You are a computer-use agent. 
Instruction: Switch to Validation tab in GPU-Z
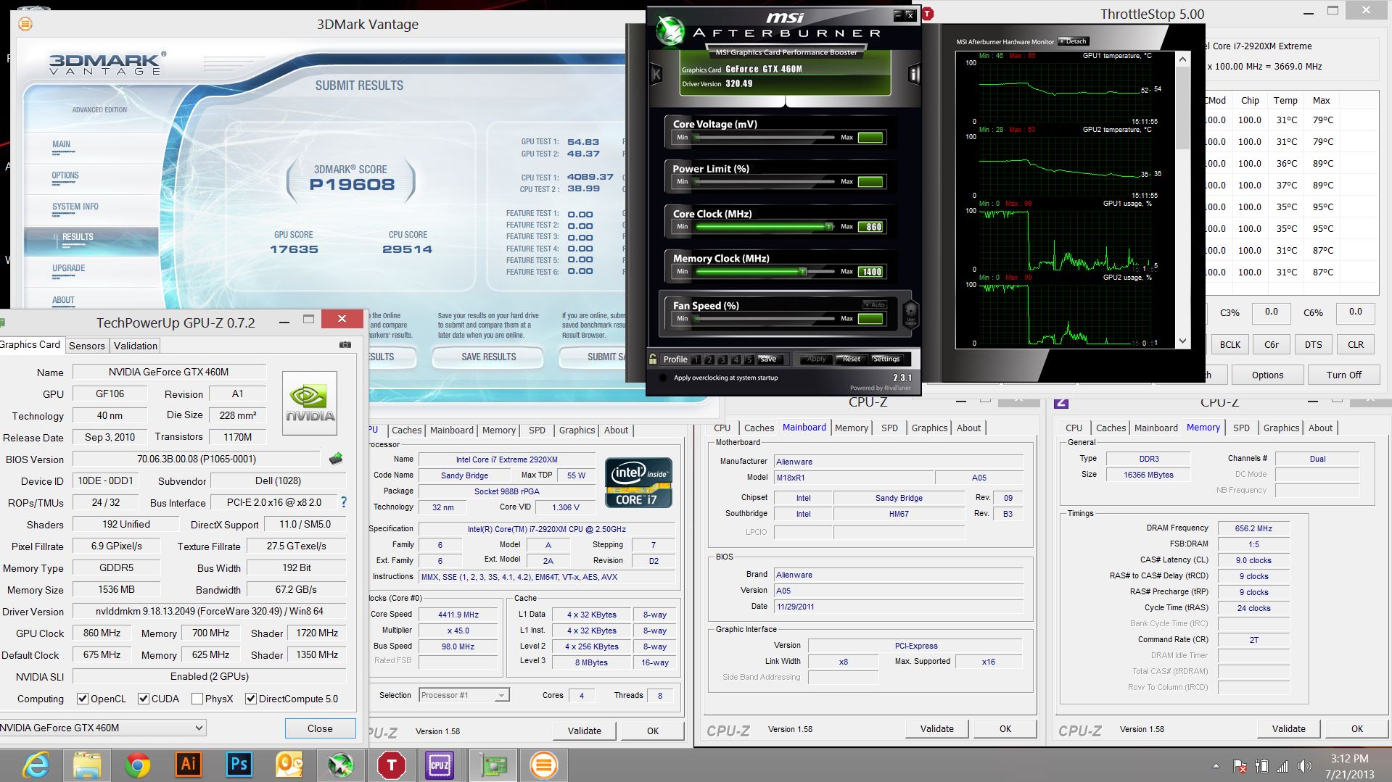[x=136, y=346]
